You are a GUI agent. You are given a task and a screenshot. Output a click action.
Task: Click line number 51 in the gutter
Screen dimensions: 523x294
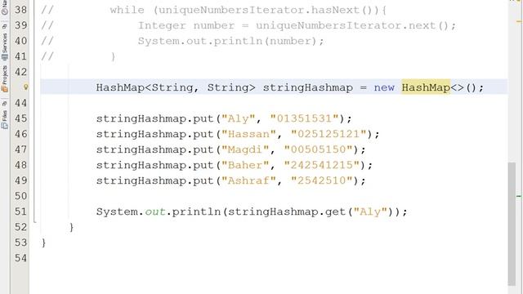[20, 212]
